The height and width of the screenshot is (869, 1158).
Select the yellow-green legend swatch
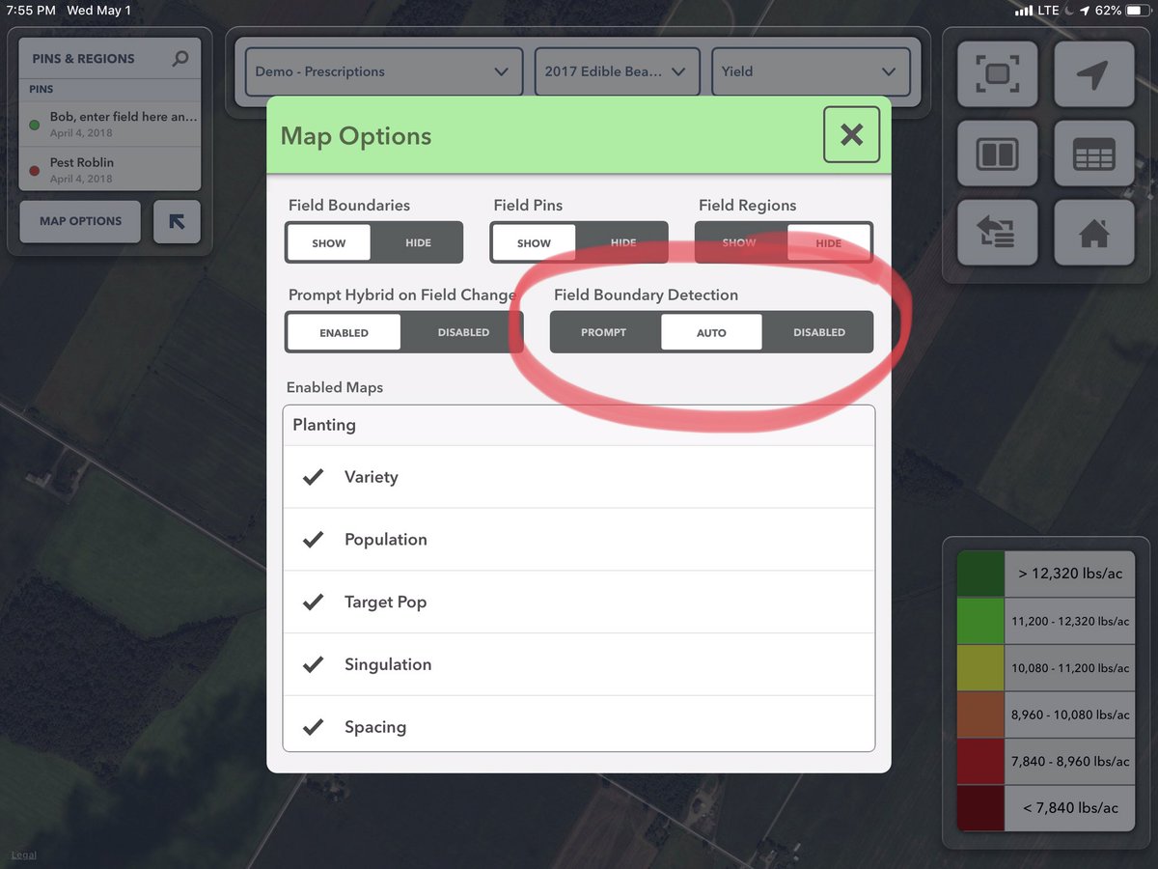980,668
